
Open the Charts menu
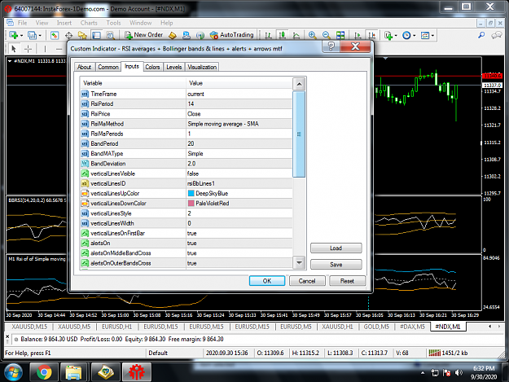89,23
